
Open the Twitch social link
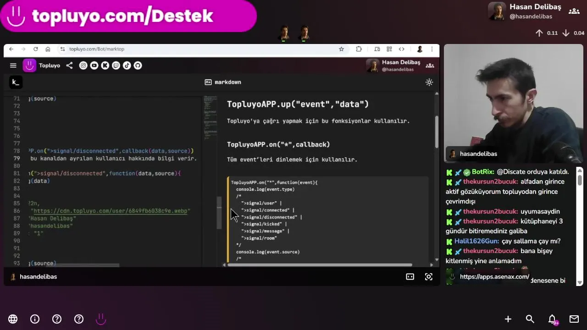(x=116, y=66)
